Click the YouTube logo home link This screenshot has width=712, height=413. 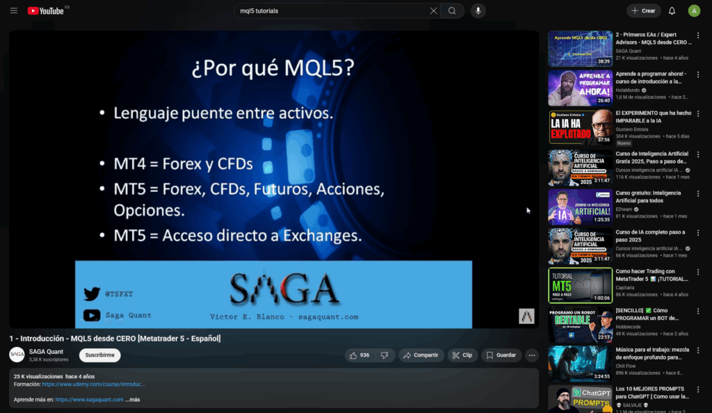pos(46,11)
